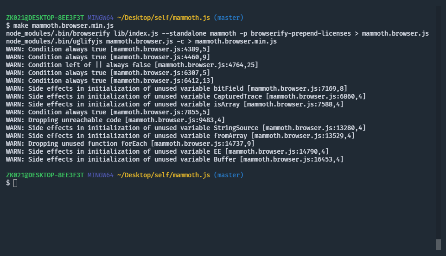The width and height of the screenshot is (446, 256).
Task: Click the '~/Desktop/self/mammoth.js' path in bottom prompt
Action: click(x=164, y=175)
